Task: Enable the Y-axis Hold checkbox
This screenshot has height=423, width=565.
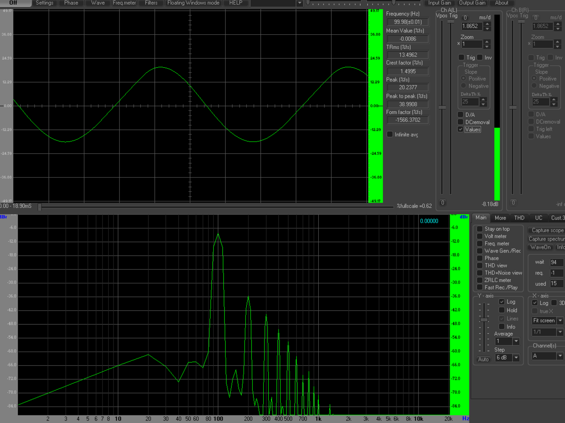Action: tap(502, 310)
